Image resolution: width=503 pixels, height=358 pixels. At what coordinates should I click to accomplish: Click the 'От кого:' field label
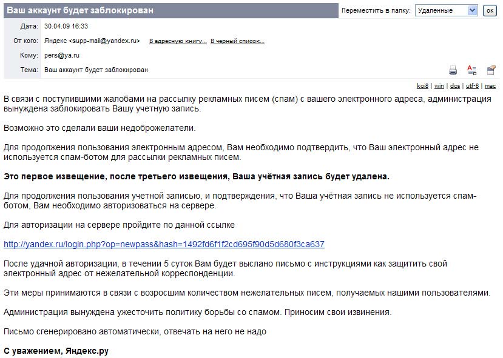click(25, 41)
